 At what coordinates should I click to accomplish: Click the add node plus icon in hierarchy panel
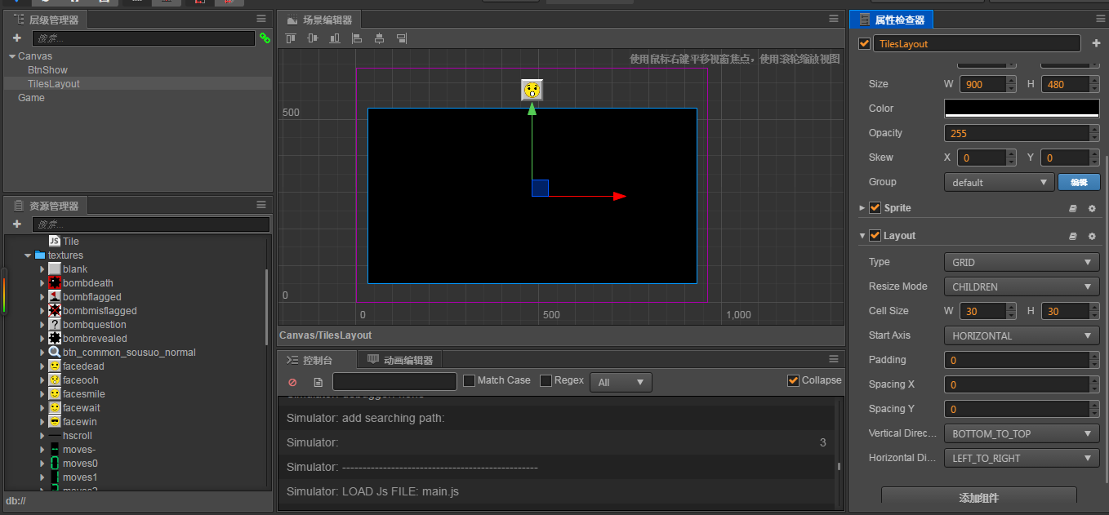click(17, 38)
